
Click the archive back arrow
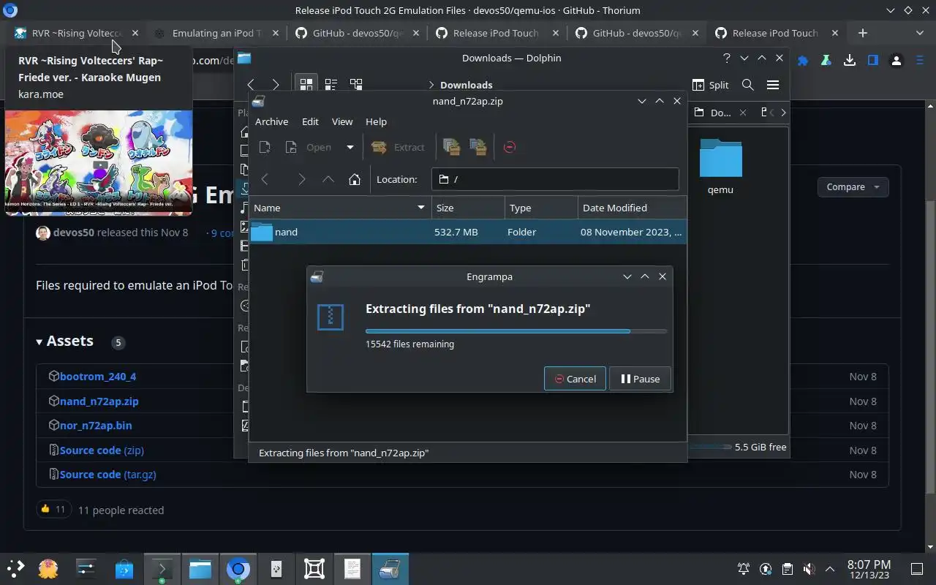click(265, 179)
